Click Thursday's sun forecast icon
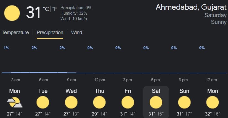The width and height of the screenshot is (228, 118). (x=99, y=103)
